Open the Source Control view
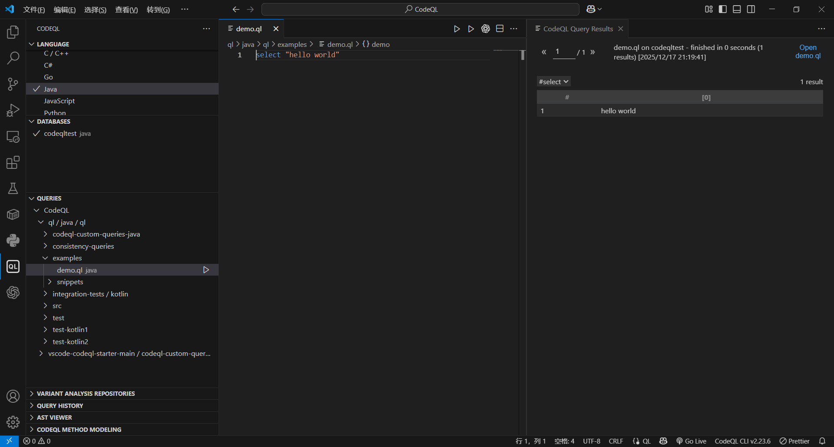 [x=13, y=84]
